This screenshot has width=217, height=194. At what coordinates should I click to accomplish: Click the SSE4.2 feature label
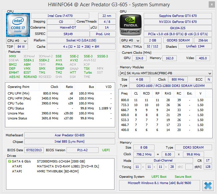point(44,60)
